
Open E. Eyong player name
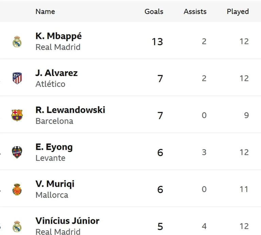tap(54, 147)
